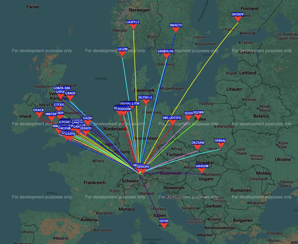Click the G8MCD callsign label
Image resolution: width=298 pixels, height=244 pixels.
click(77, 123)
